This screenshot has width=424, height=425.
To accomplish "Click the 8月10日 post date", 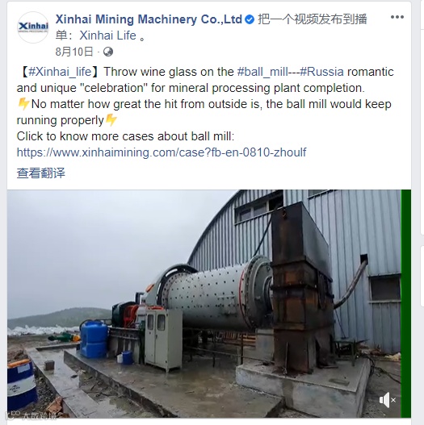I will click(x=74, y=52).
